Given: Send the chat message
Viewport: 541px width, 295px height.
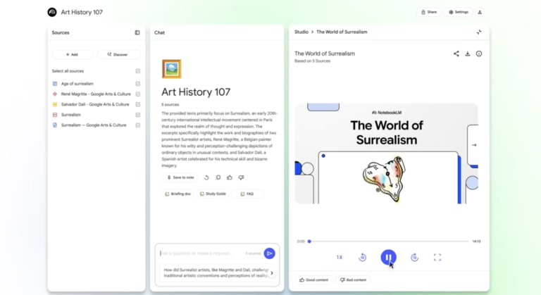Looking at the screenshot, I should tap(270, 253).
